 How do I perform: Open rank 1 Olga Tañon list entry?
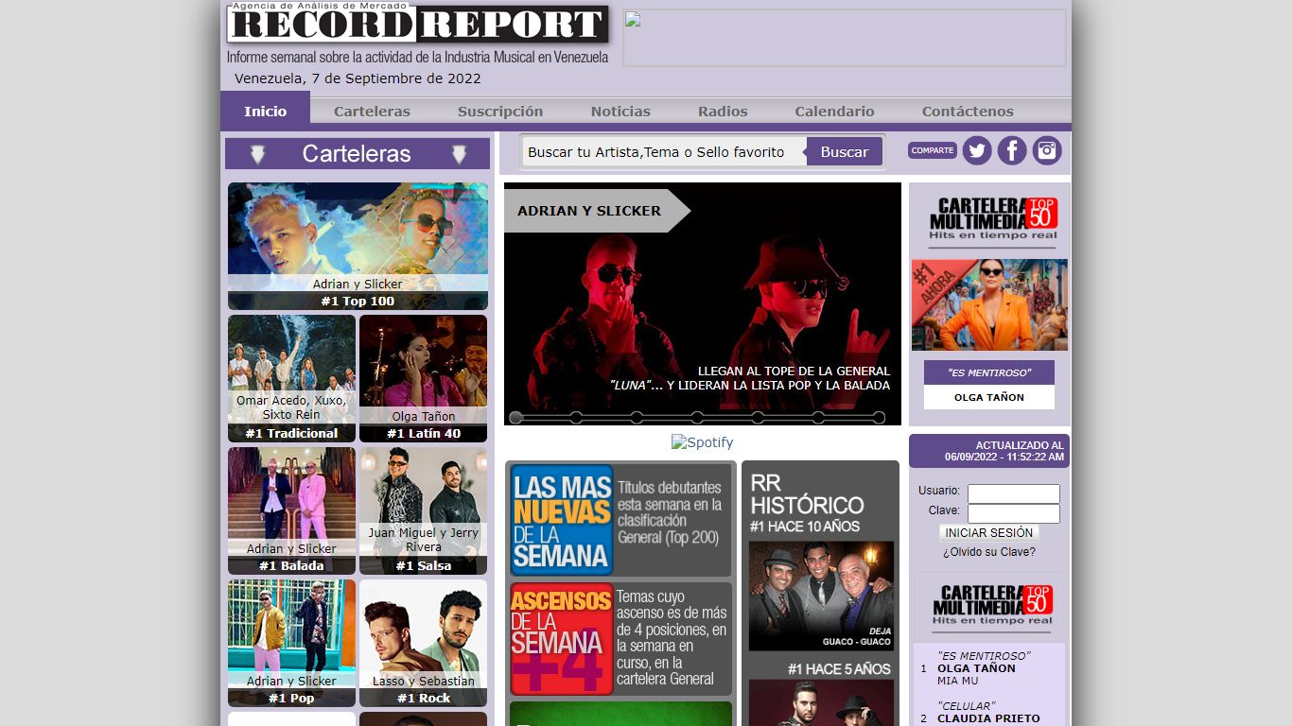989,668
